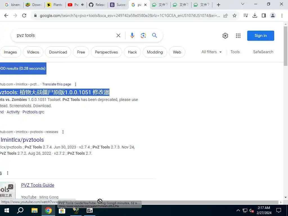288x216 pixels.
Task: Open the notification center icon
Action: (x=279, y=210)
